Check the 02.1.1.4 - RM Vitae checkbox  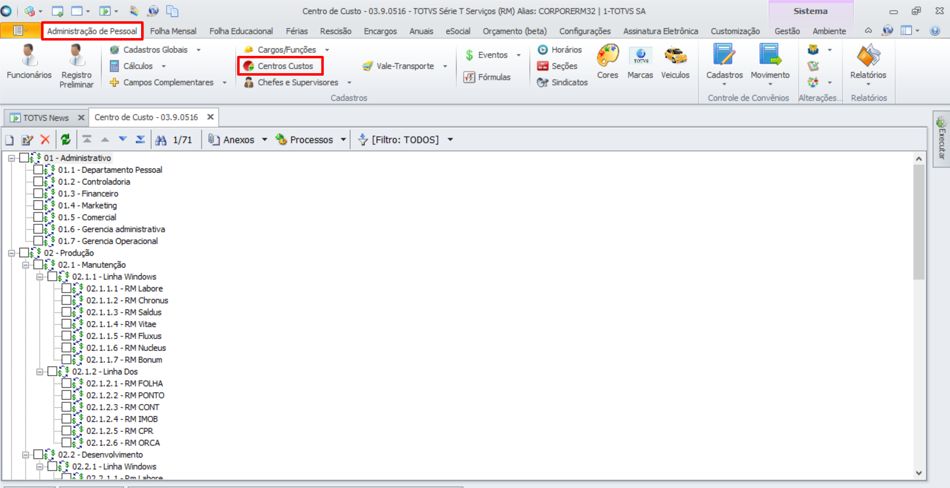click(x=66, y=324)
